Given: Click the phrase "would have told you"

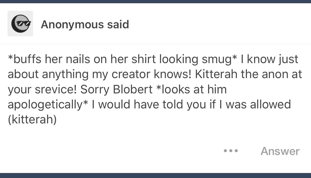Looking at the screenshot, I should click(x=140, y=104).
